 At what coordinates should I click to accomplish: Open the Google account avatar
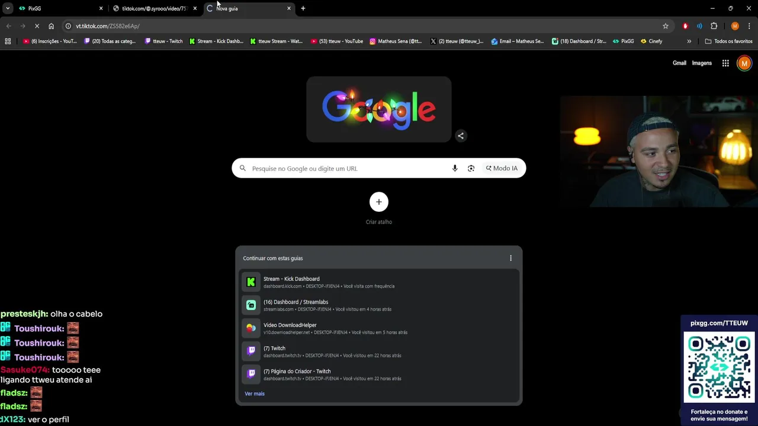click(744, 63)
